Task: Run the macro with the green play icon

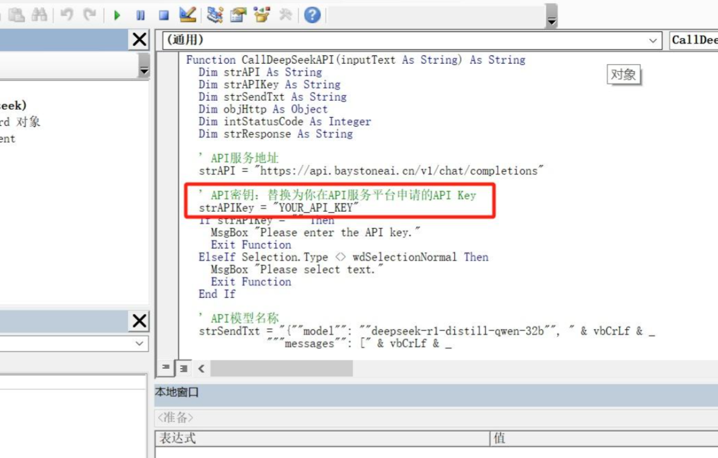Action: (117, 16)
